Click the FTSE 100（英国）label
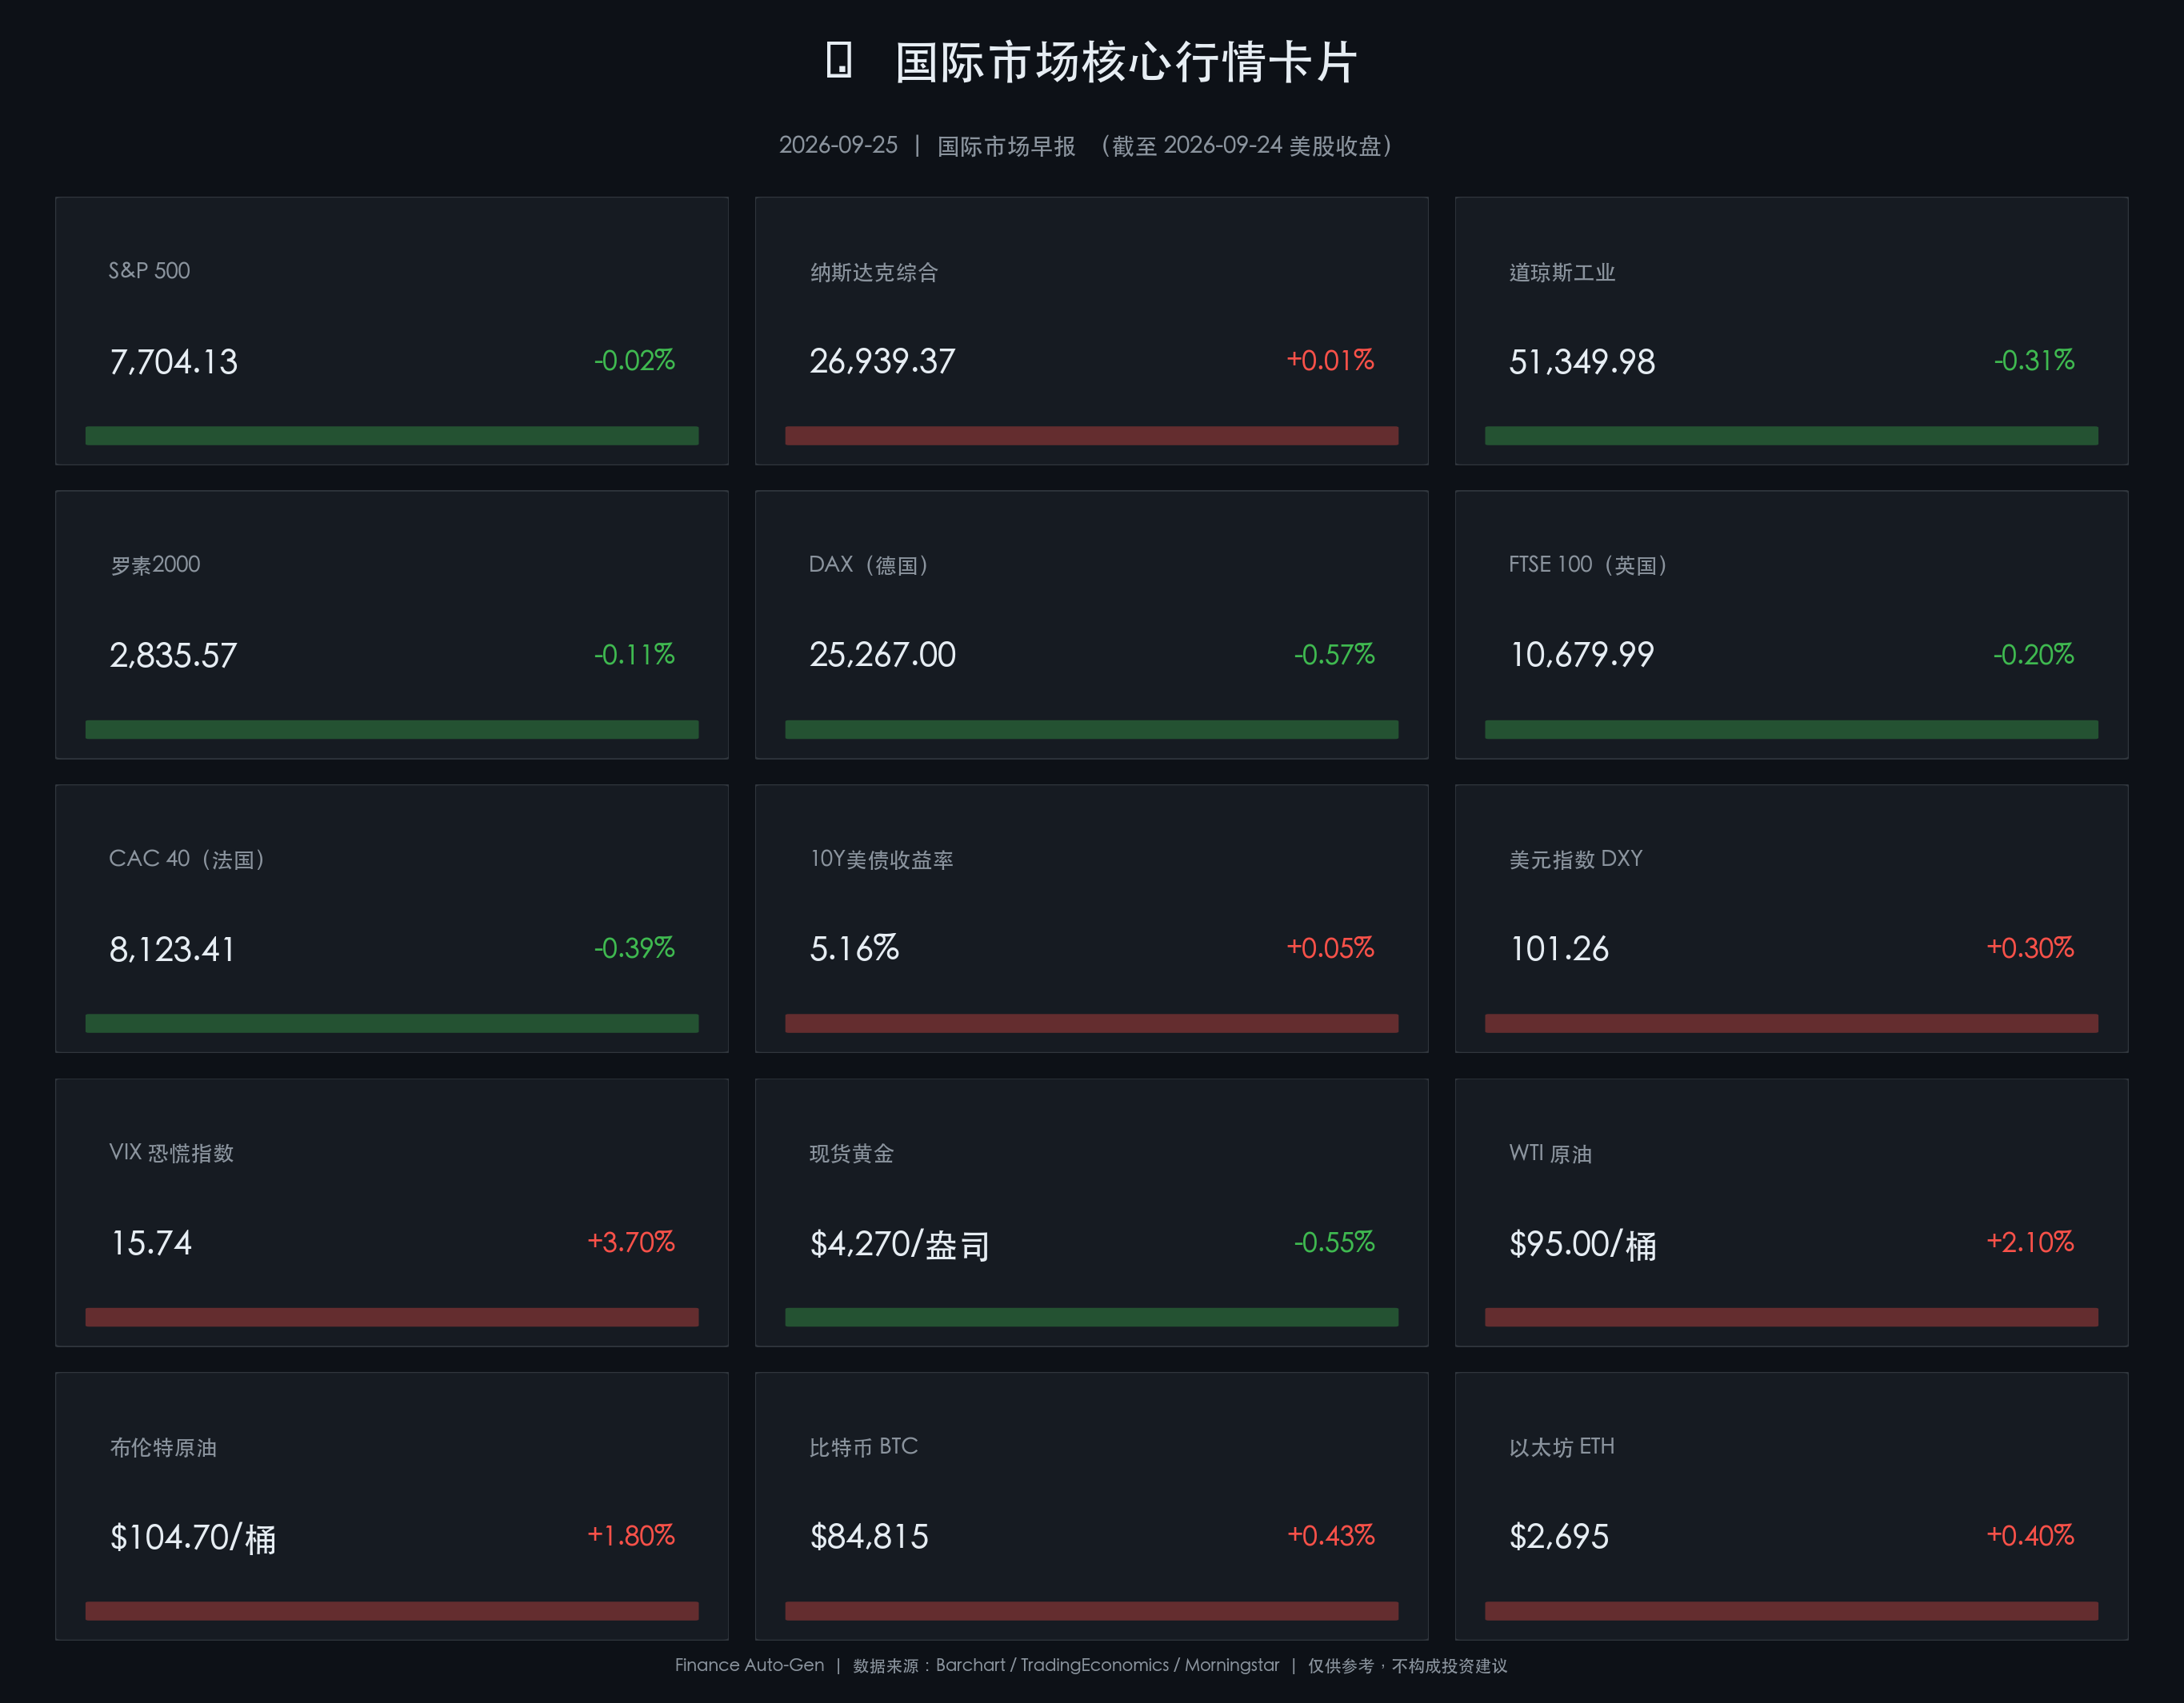The width and height of the screenshot is (2184, 1703). click(1589, 564)
